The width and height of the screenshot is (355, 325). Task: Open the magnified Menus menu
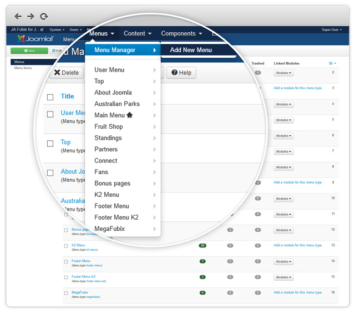click(102, 33)
